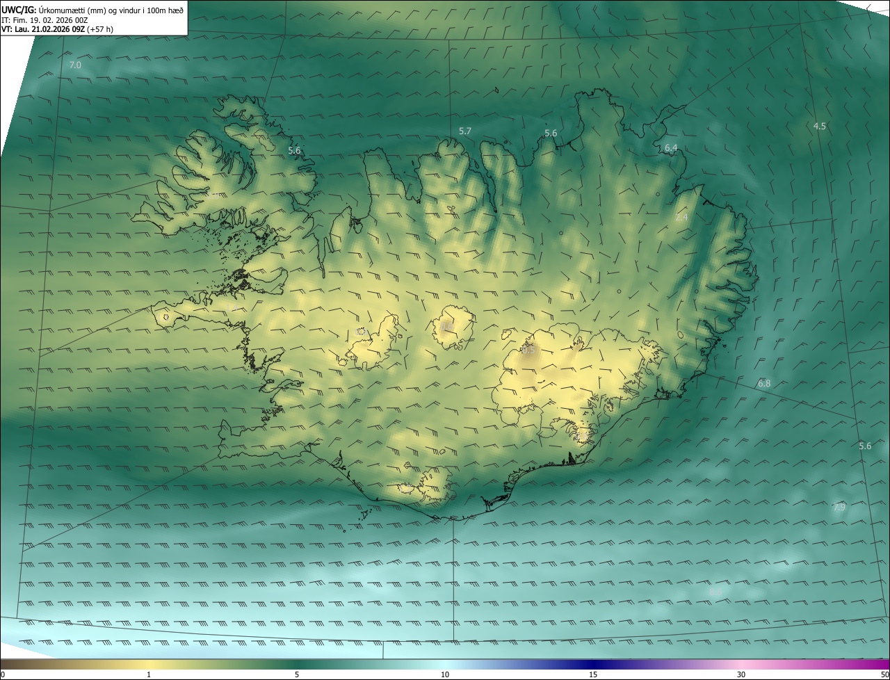The width and height of the screenshot is (890, 680).
Task: Click the 7.0 value label on the map
Action: 75,65
